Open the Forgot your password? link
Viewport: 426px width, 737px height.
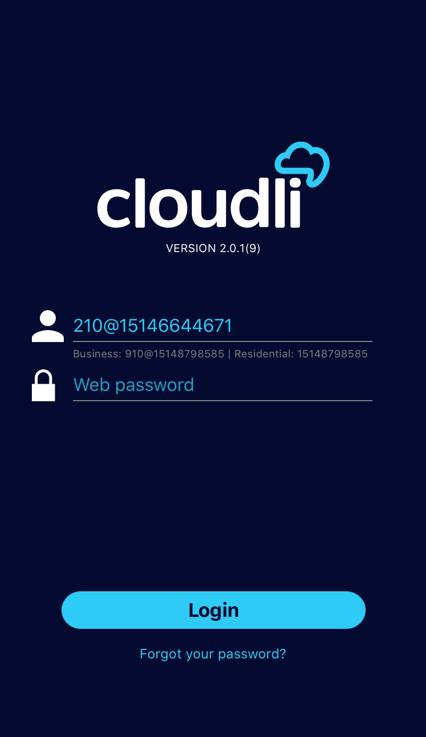click(213, 654)
